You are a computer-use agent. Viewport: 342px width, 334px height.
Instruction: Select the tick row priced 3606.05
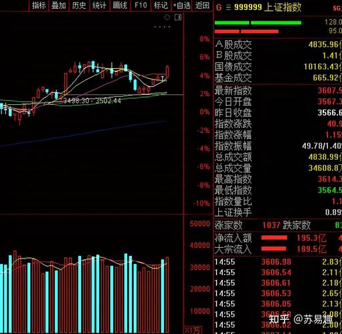(278, 304)
